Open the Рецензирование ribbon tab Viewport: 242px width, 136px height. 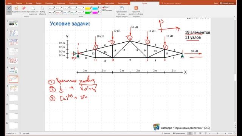pos(88,3)
